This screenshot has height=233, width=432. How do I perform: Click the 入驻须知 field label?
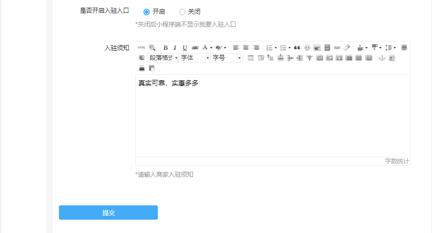pos(117,48)
